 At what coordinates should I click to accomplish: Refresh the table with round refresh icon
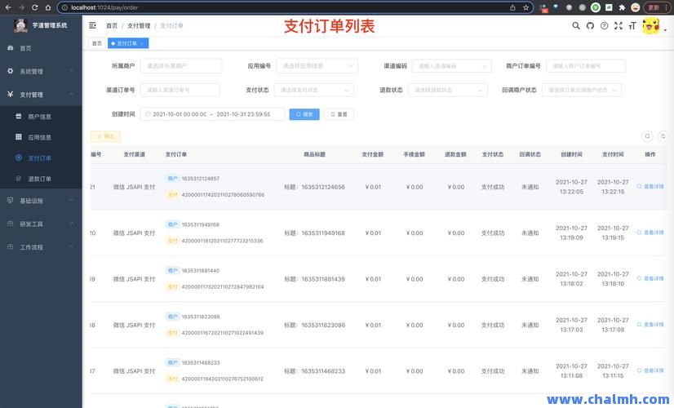click(x=663, y=136)
